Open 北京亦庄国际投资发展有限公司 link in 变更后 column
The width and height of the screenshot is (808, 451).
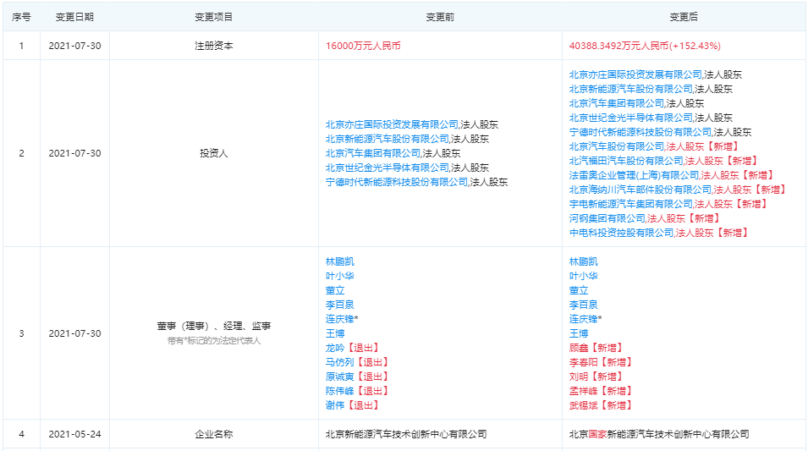(x=635, y=74)
